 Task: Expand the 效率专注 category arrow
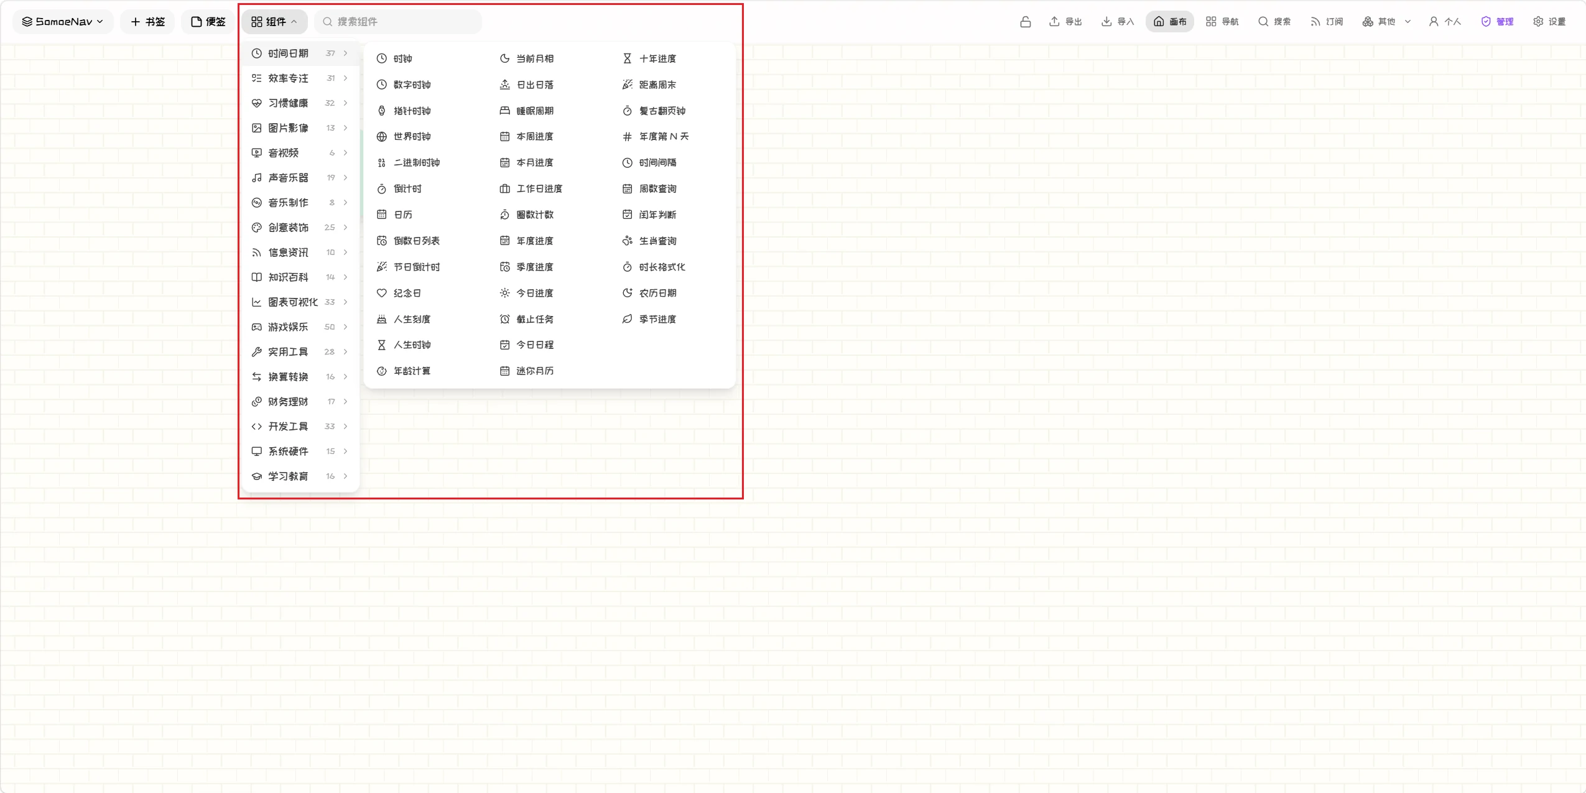pyautogui.click(x=345, y=78)
